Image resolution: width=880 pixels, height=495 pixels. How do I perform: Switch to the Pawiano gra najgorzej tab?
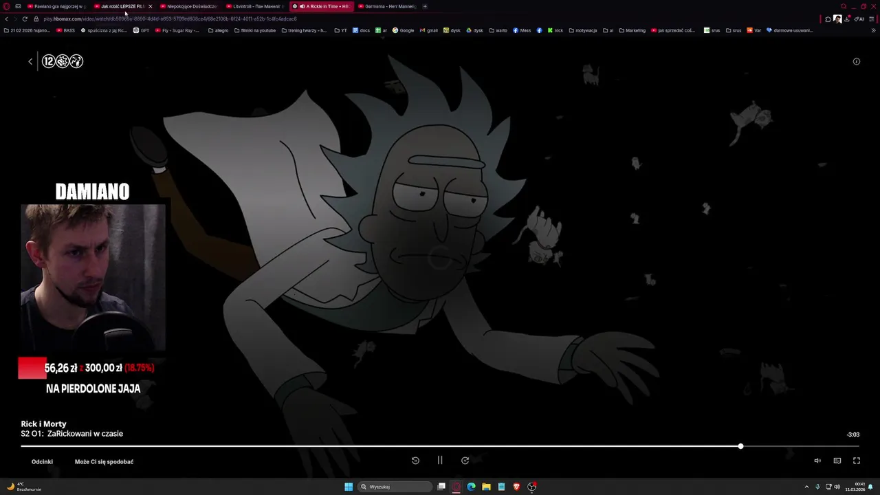pos(56,6)
